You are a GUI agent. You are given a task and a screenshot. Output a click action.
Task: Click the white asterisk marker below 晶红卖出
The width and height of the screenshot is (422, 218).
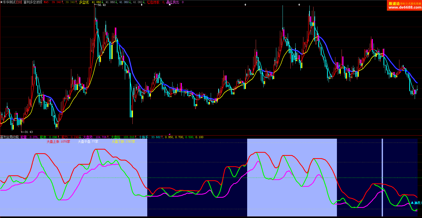point(170,5)
